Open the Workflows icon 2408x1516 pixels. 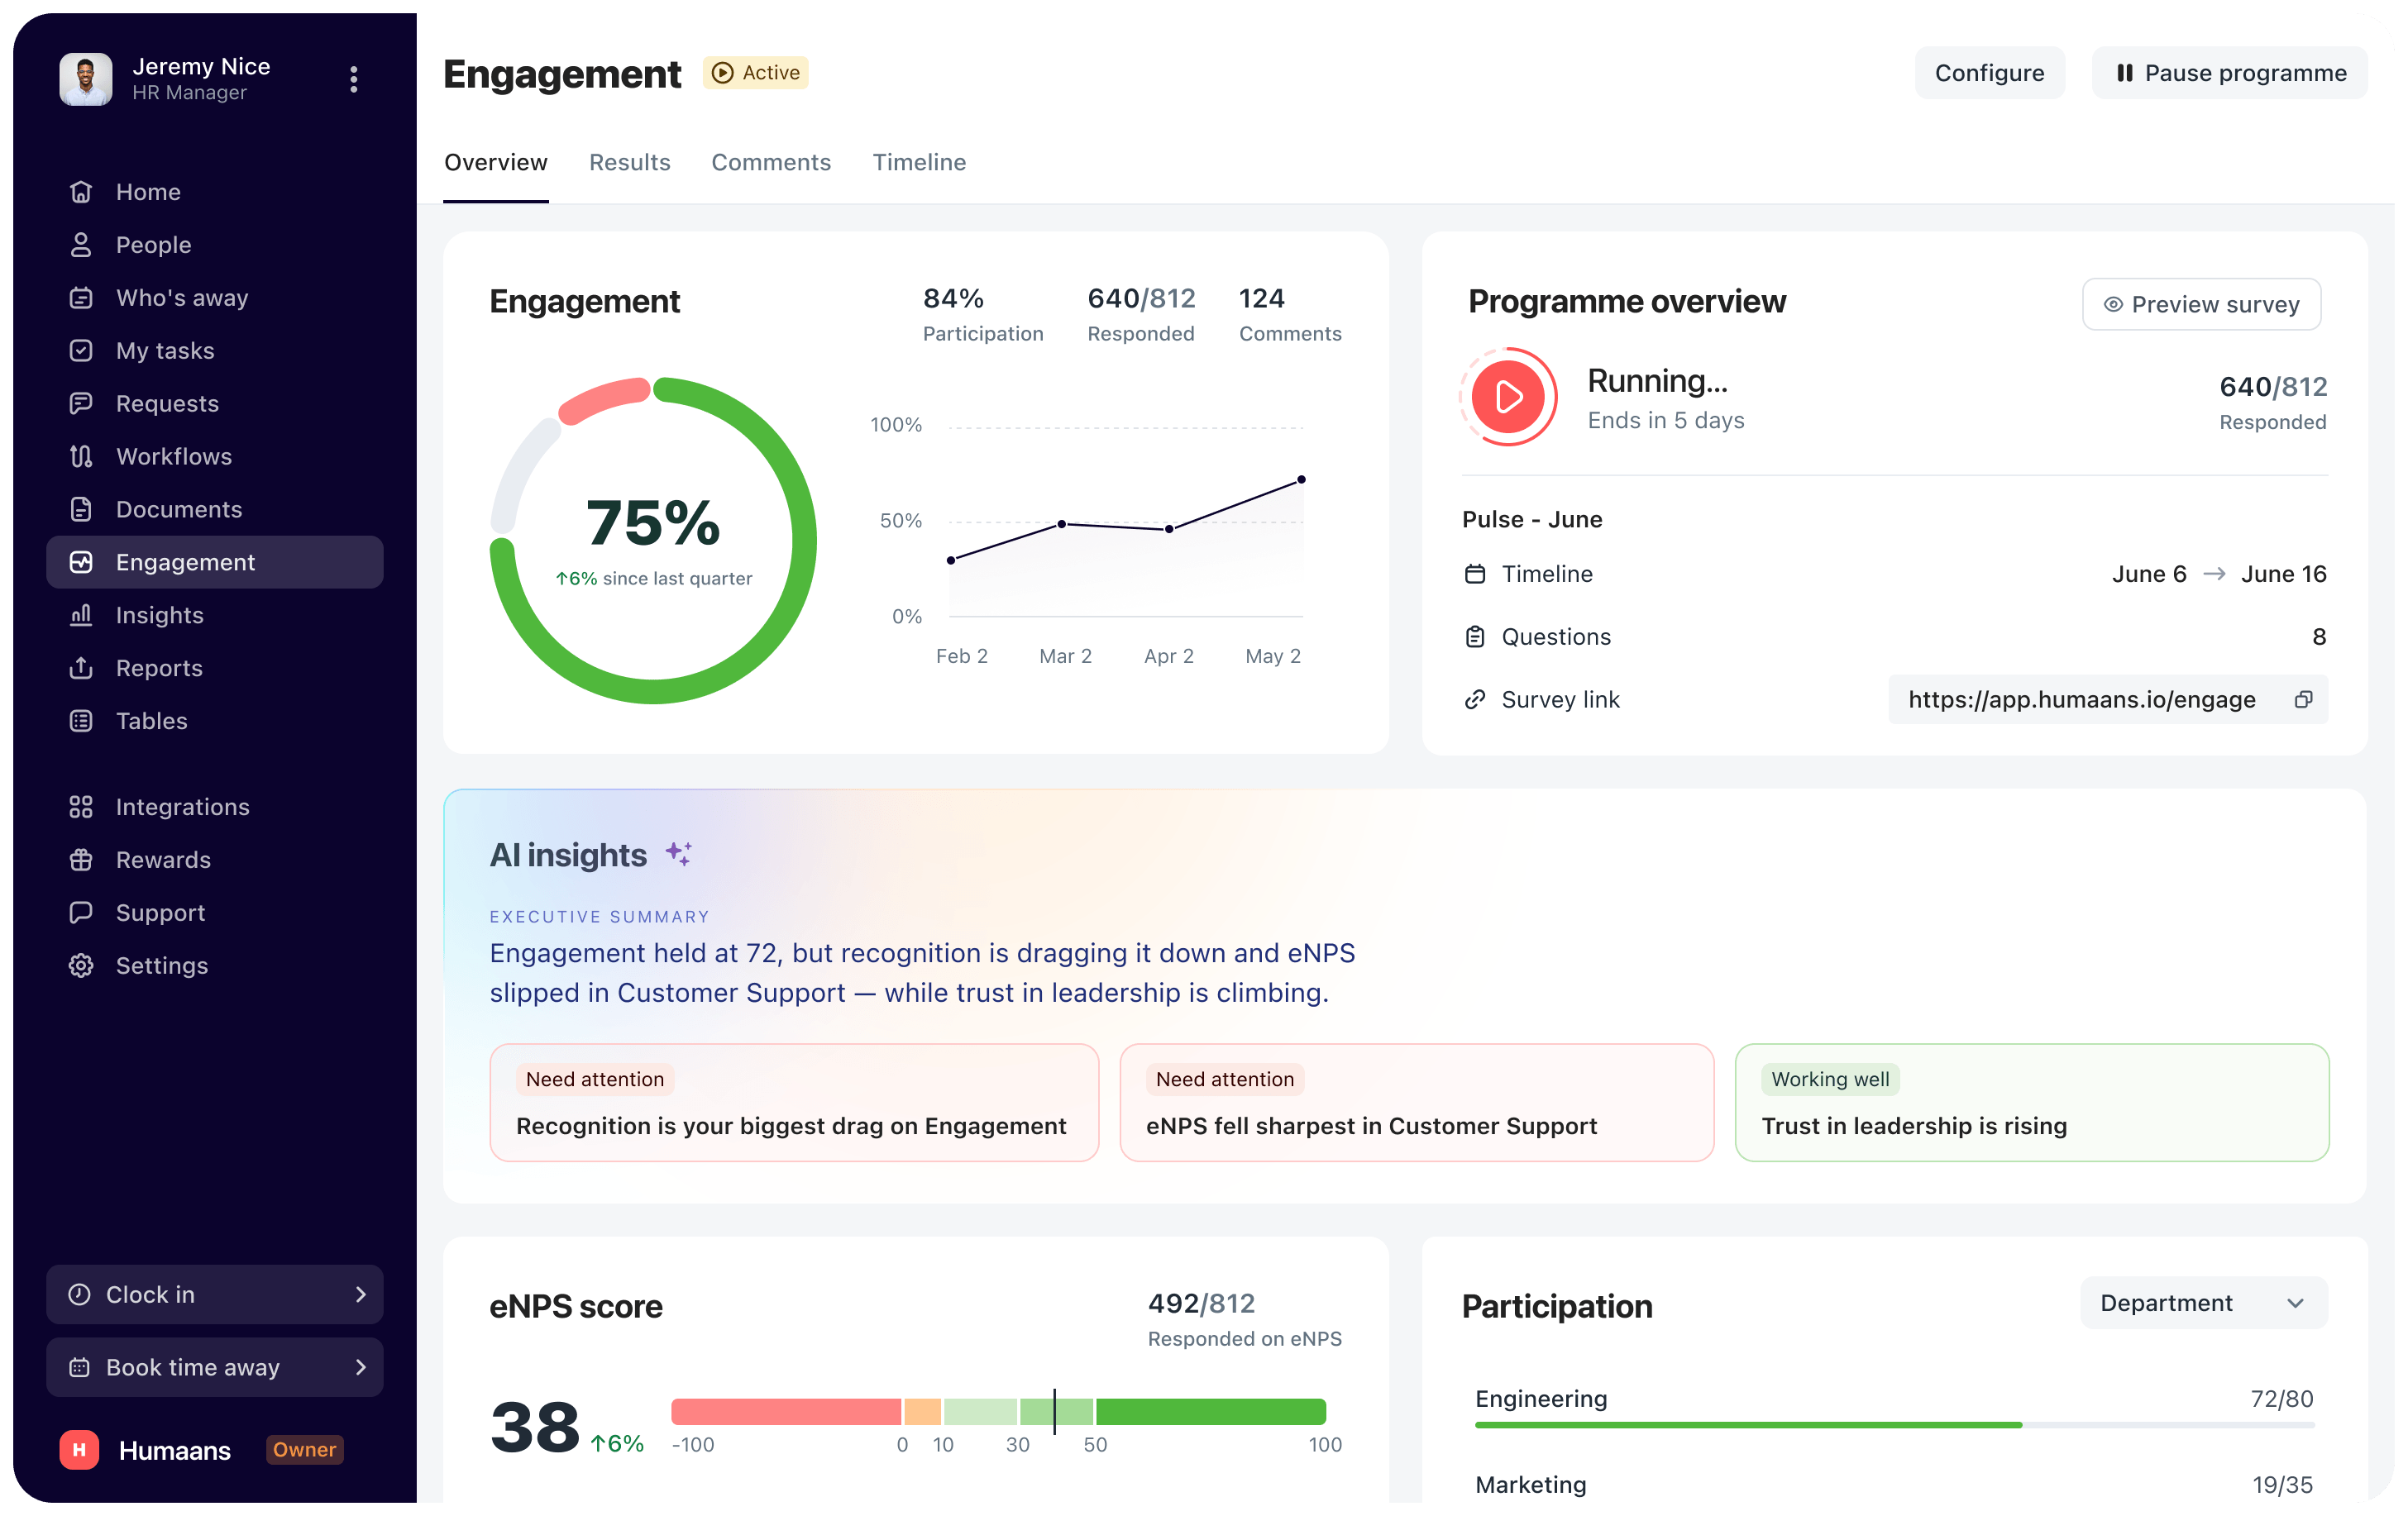(x=81, y=456)
